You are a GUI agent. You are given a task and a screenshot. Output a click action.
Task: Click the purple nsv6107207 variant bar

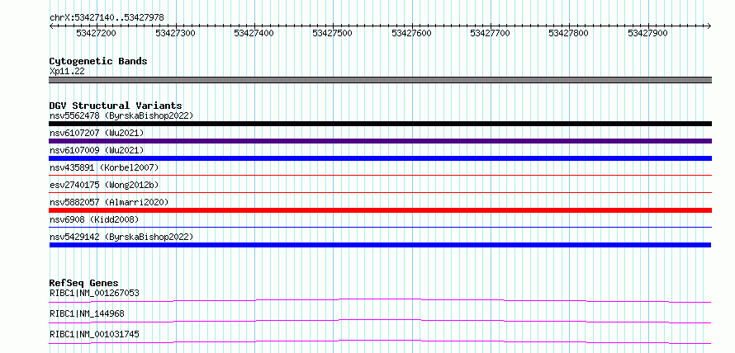(x=380, y=141)
